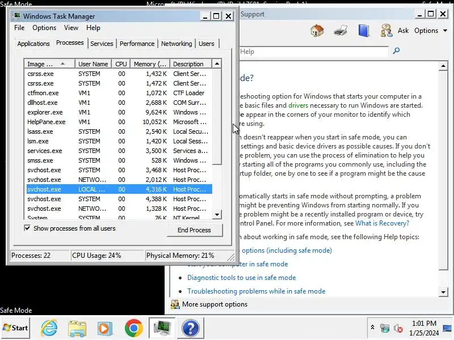Click the search magnifier in Help
Viewport: 454px width, 340px height.
tap(396, 51)
